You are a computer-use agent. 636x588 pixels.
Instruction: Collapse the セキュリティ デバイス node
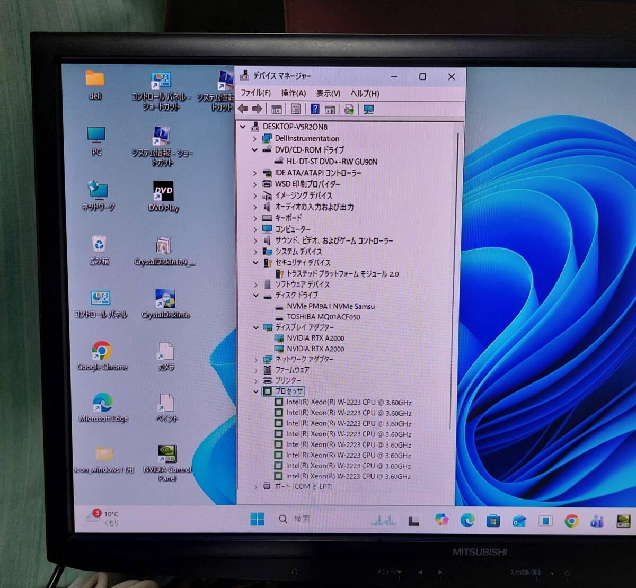tap(255, 263)
